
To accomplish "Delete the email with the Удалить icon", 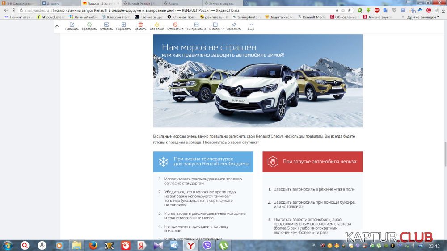I will (x=140, y=26).
